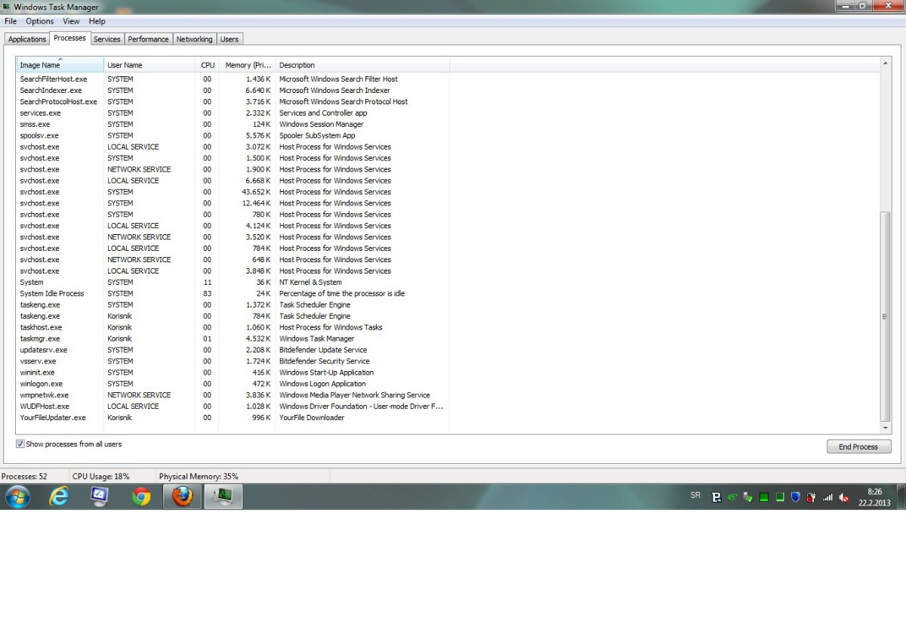
Task: Select the services.exe process row
Action: (x=233, y=113)
